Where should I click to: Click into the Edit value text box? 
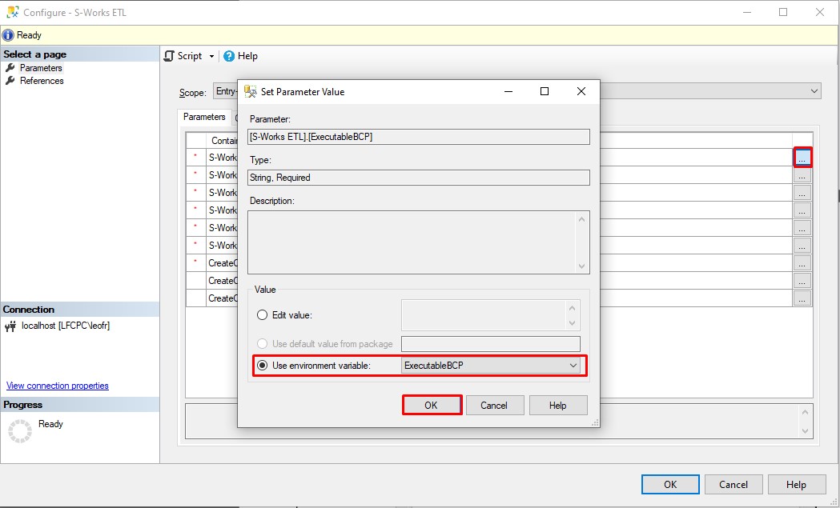coord(484,314)
